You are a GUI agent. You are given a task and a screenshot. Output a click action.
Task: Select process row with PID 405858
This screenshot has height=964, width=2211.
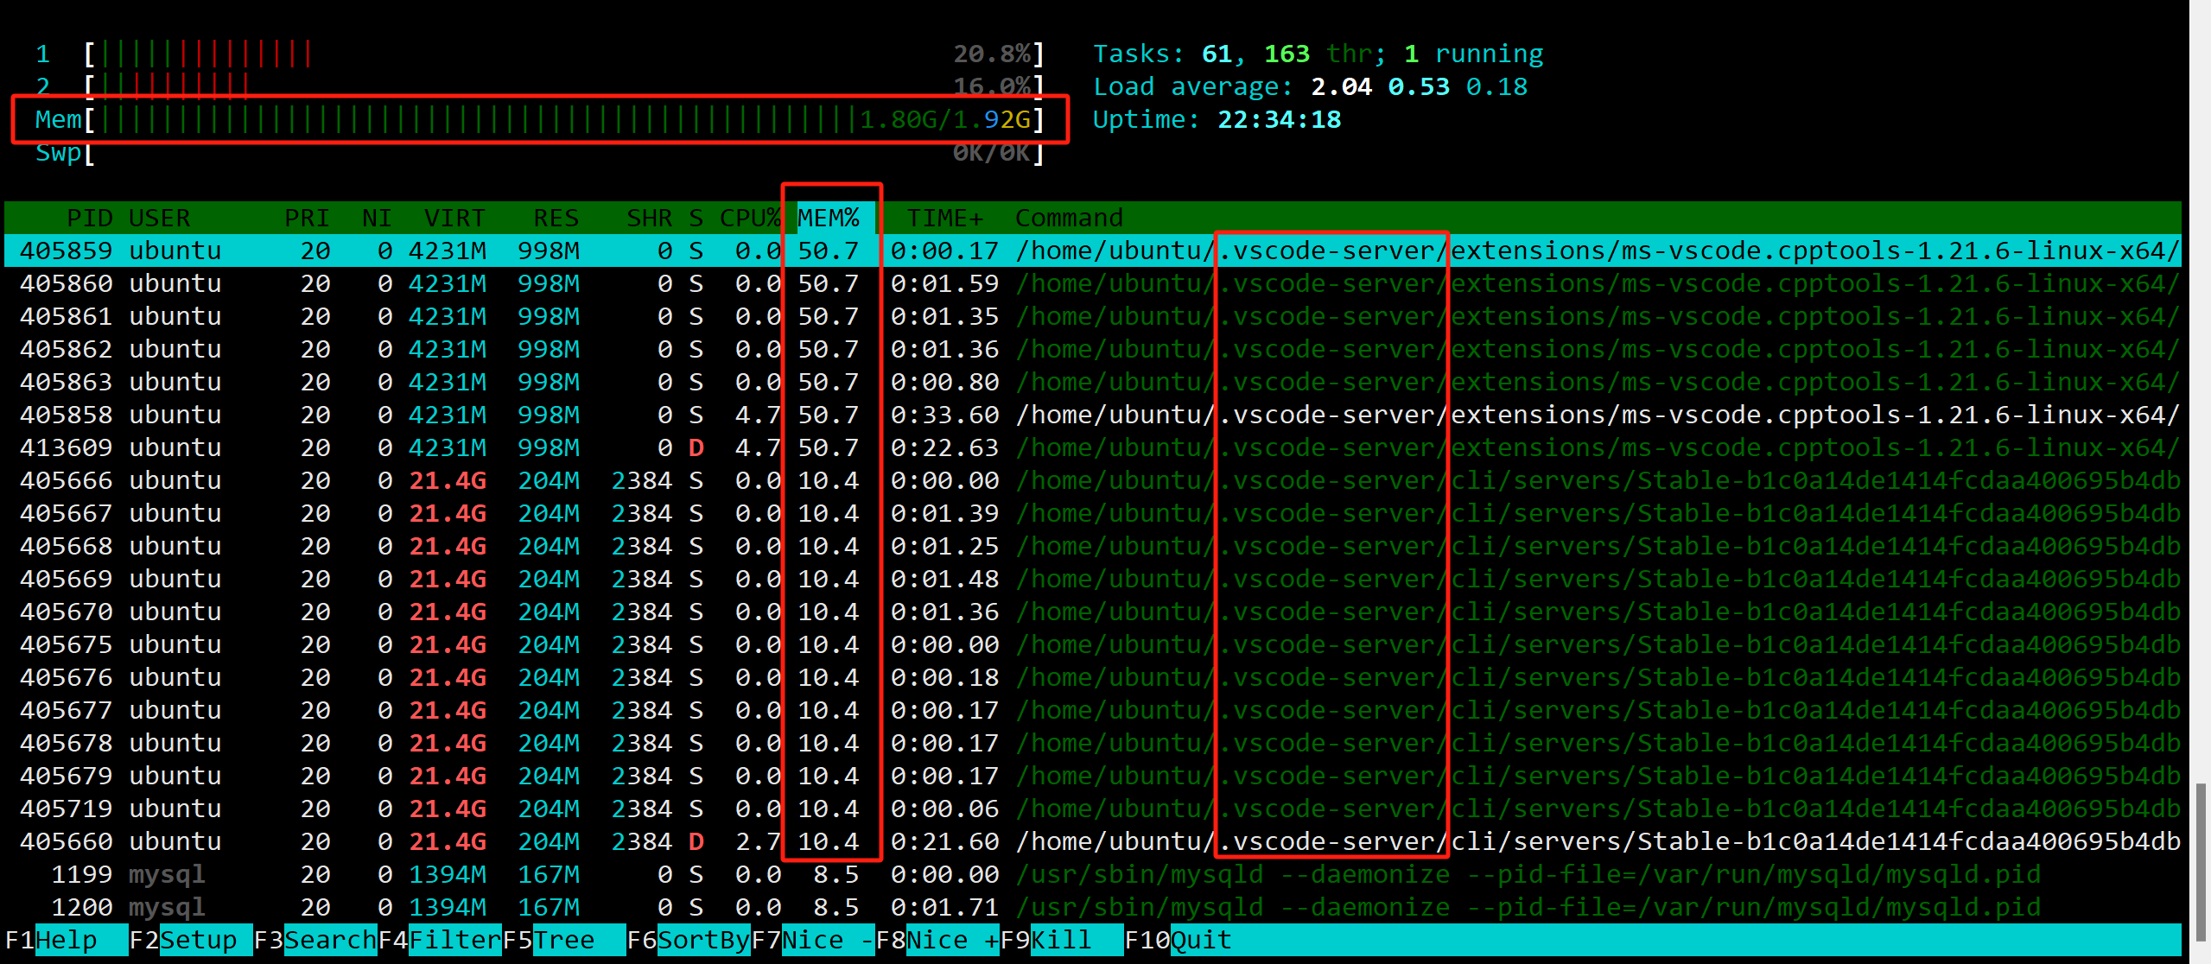tap(1093, 415)
